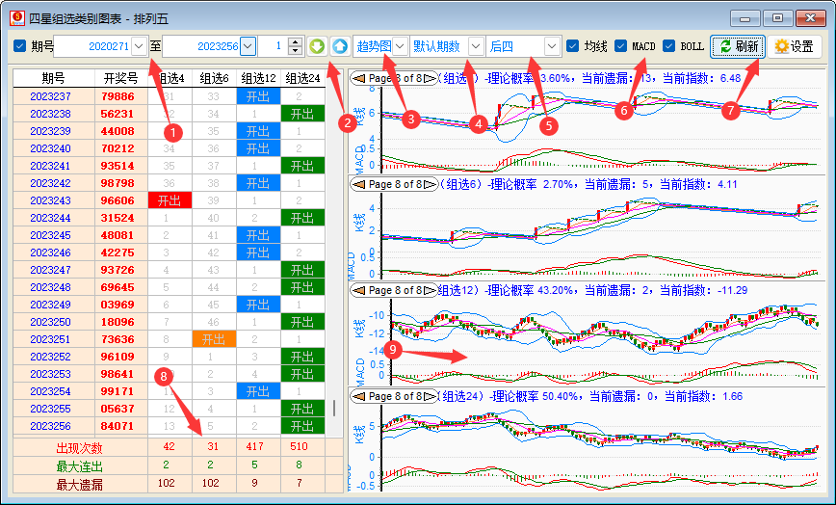Viewport: 836px width, 505px height.
Task: Click the orange 开出 cell under 组选6
Action: coord(214,339)
